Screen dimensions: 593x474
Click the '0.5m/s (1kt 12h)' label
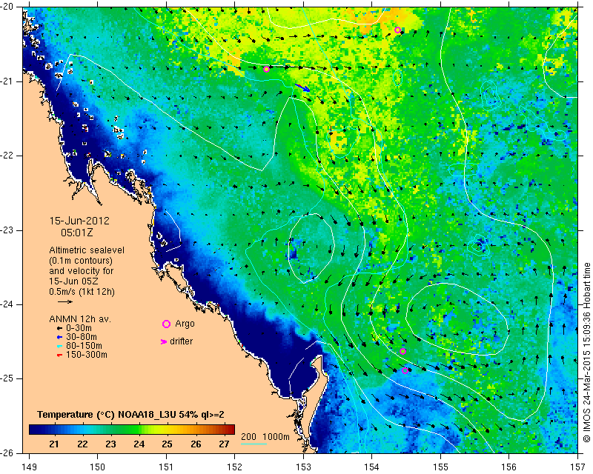[82, 292]
